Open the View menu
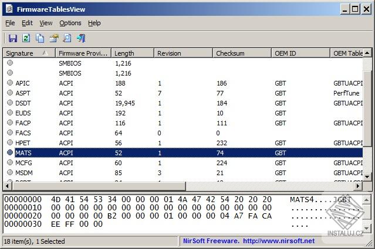The width and height of the screenshot is (375, 249). [x=46, y=23]
